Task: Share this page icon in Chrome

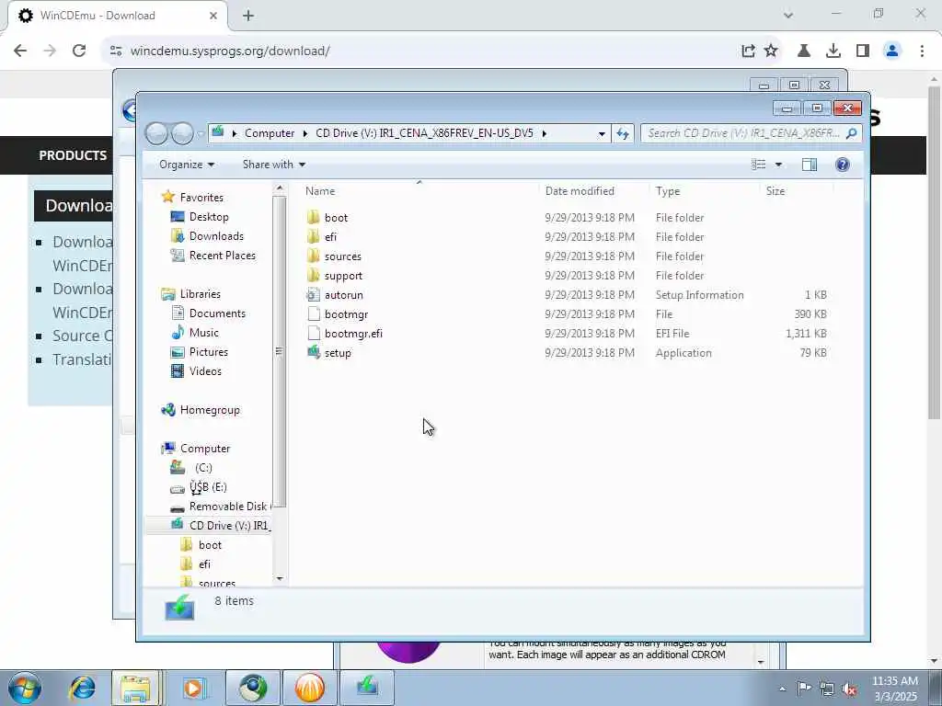Action: (748, 51)
